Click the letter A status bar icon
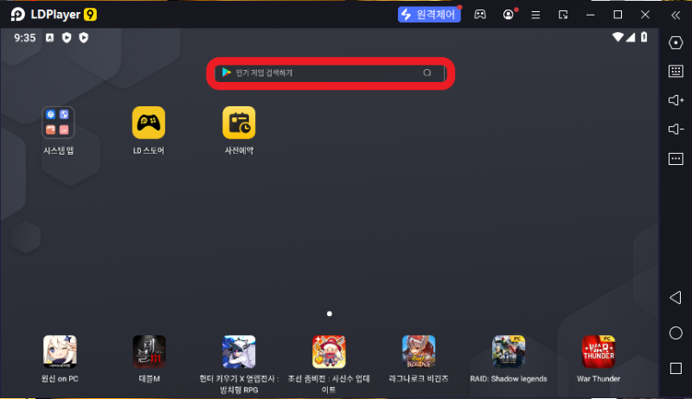 coord(50,38)
